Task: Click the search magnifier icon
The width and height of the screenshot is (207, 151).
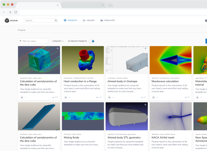Action: pyautogui.click(x=56, y=20)
